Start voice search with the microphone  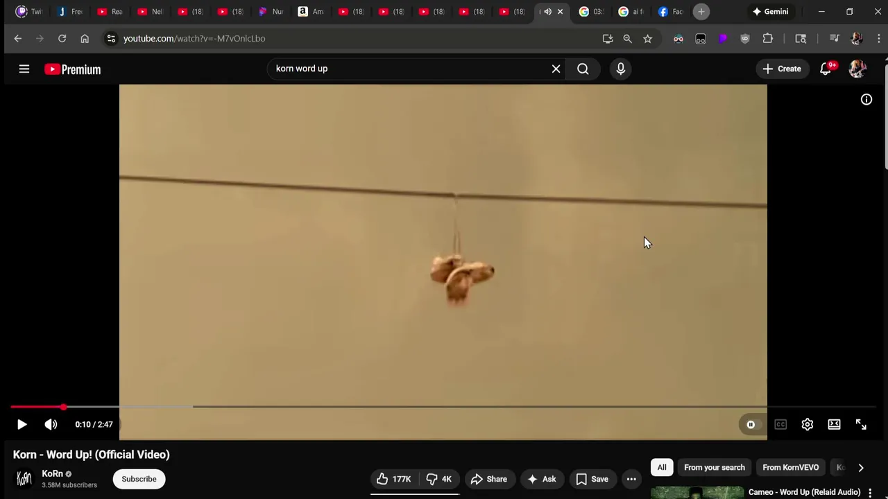pyautogui.click(x=620, y=69)
